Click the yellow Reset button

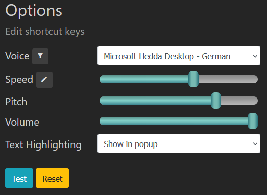pyautogui.click(x=52, y=178)
